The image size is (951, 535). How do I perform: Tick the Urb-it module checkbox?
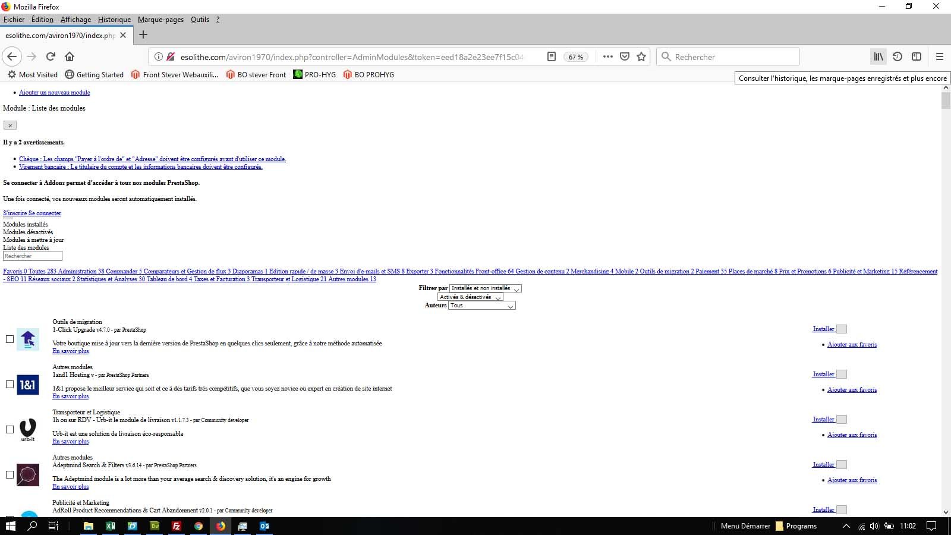click(x=10, y=430)
